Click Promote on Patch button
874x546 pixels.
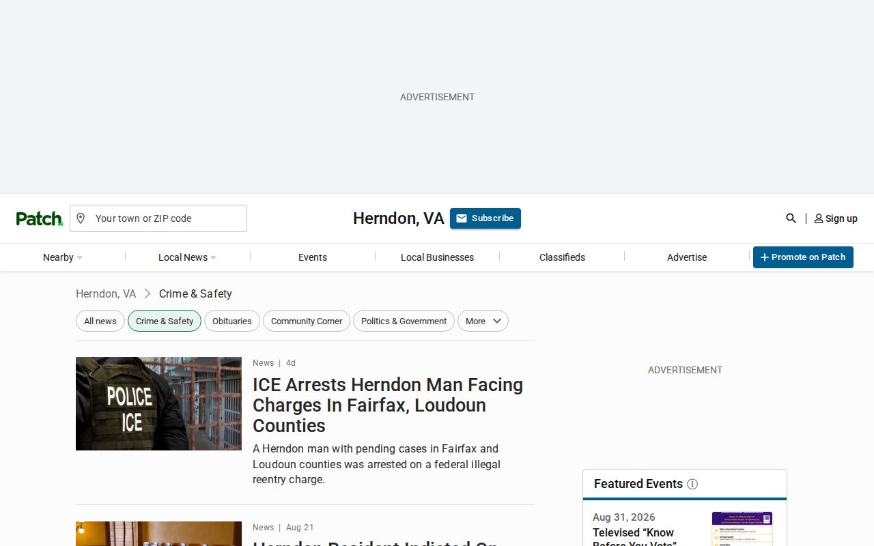[x=803, y=257]
